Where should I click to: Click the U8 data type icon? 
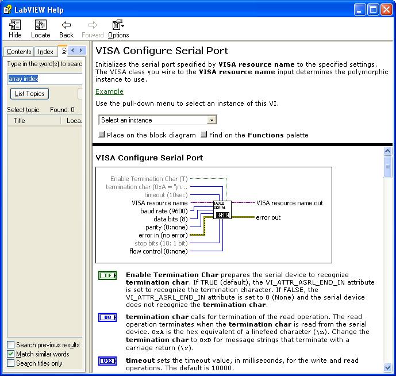coord(107,317)
